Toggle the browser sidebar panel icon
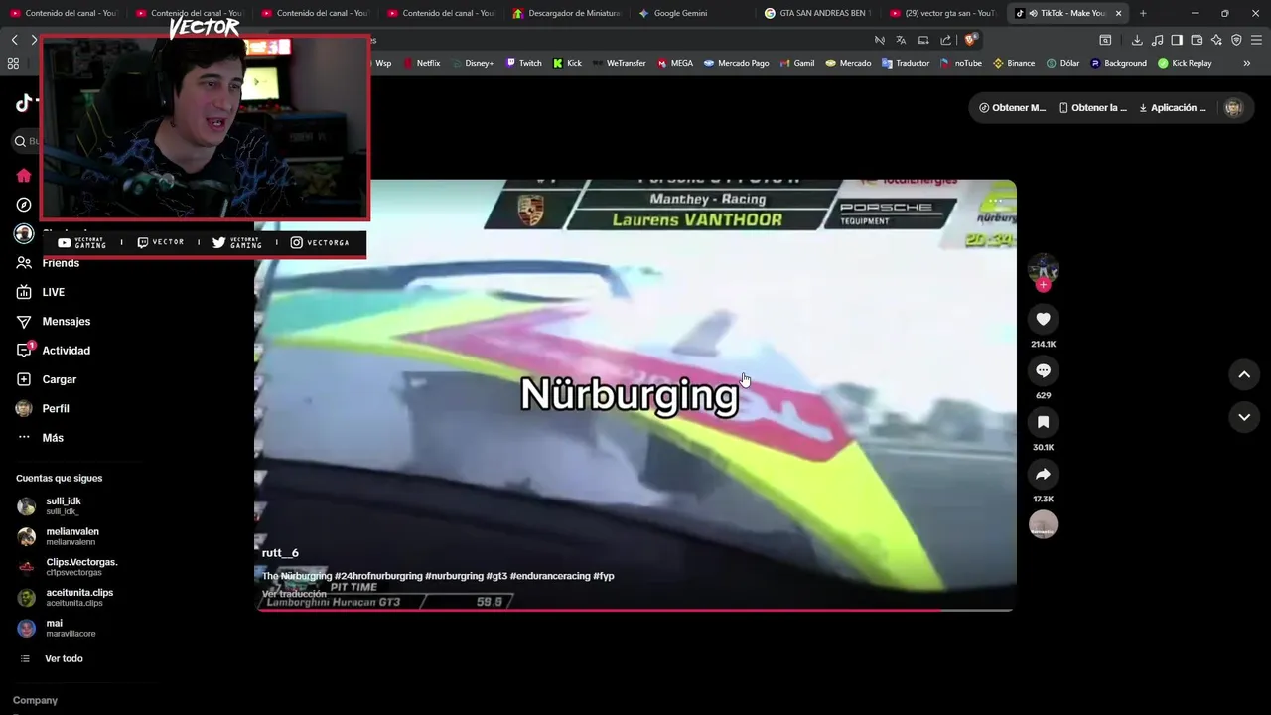Image resolution: width=1271 pixels, height=715 pixels. (1177, 40)
